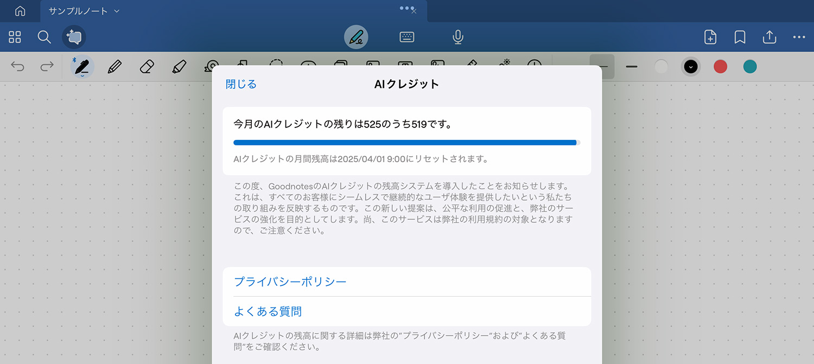
Task: Activate the microphone recording icon
Action: (458, 37)
